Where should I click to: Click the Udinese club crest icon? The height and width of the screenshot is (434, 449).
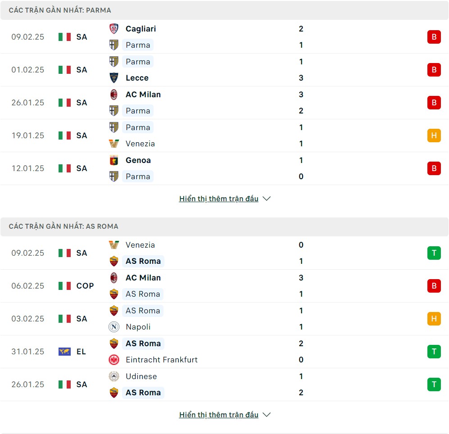(x=113, y=376)
